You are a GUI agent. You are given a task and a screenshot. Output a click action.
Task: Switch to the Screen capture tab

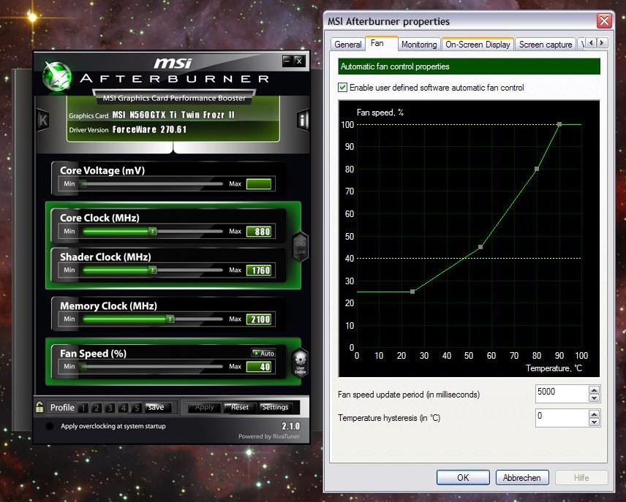click(546, 45)
